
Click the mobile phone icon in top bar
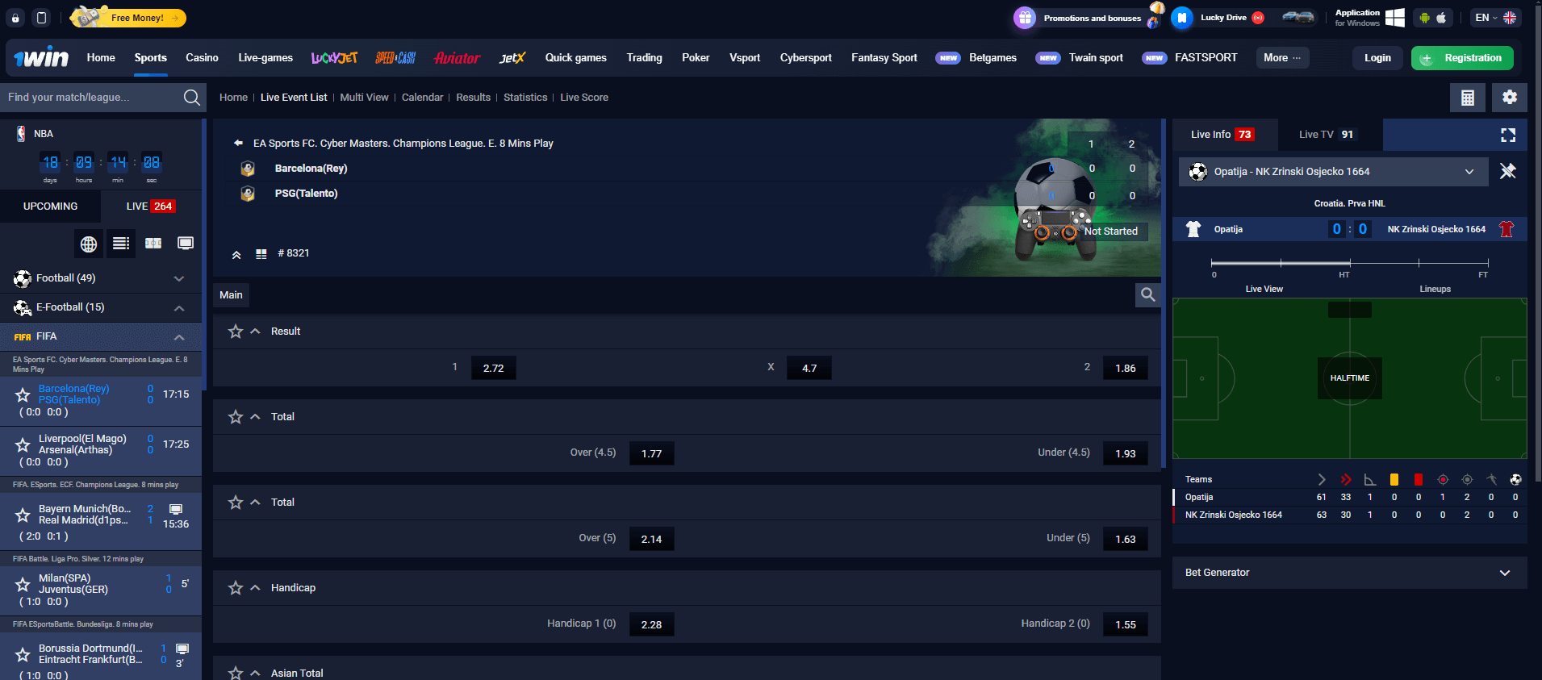(x=42, y=18)
